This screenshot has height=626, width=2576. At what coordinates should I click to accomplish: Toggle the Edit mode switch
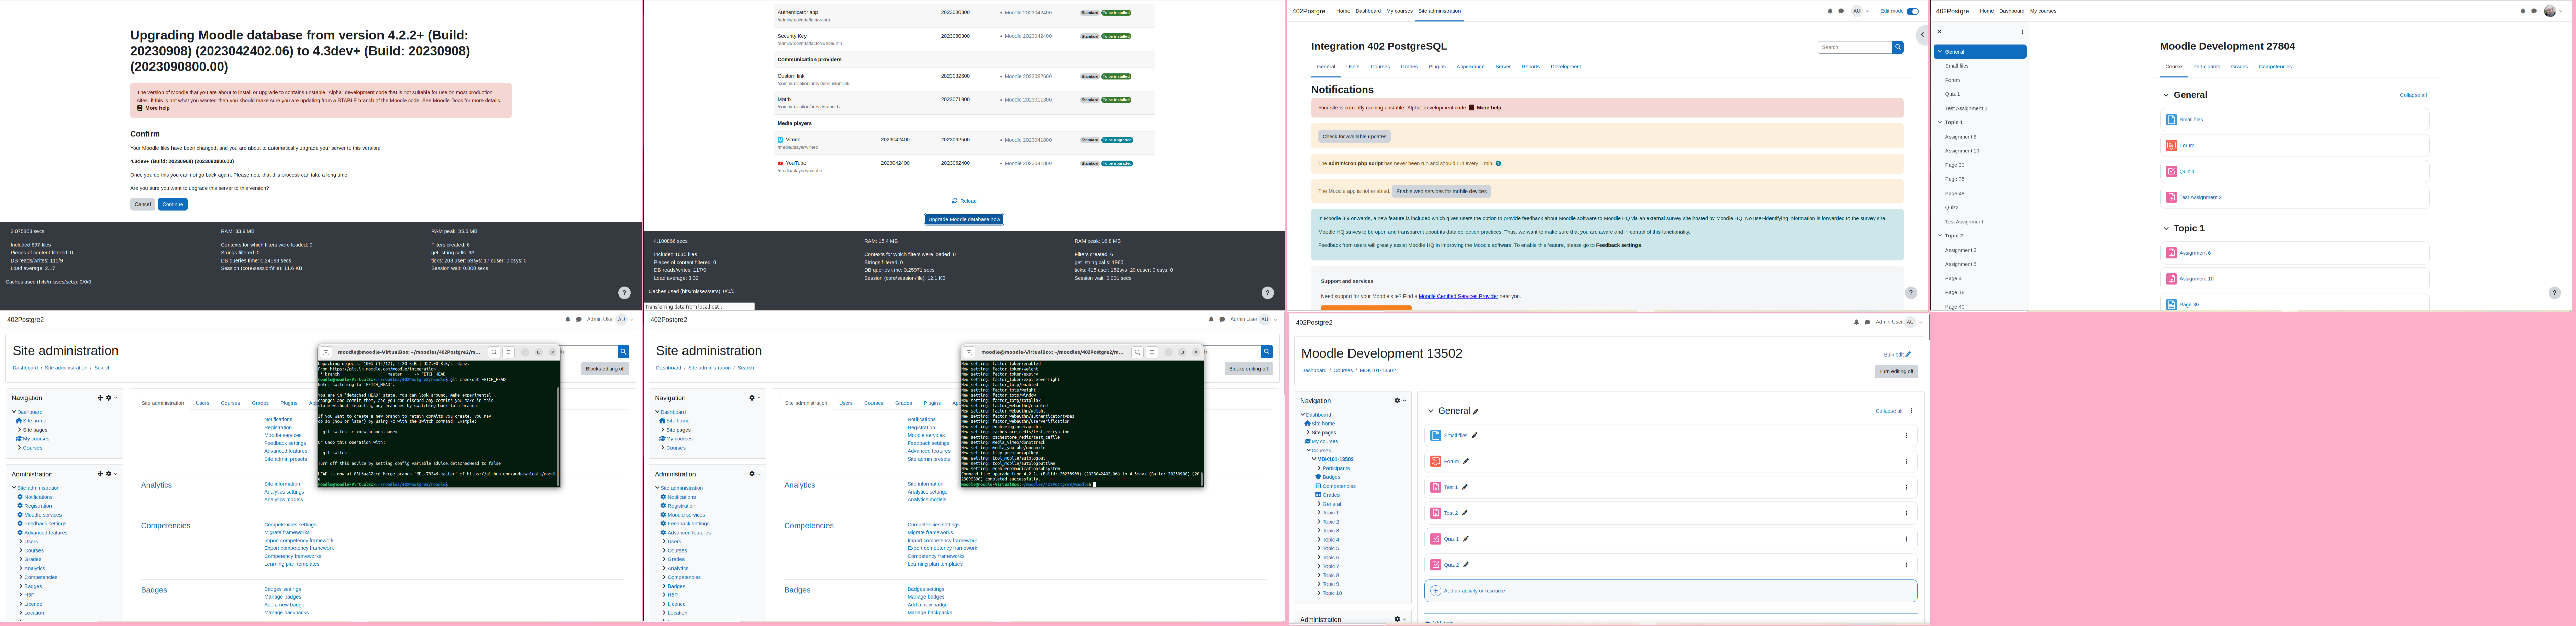point(1912,11)
